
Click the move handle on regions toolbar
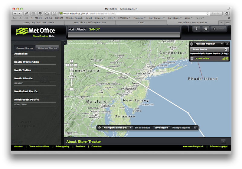tap(100, 128)
